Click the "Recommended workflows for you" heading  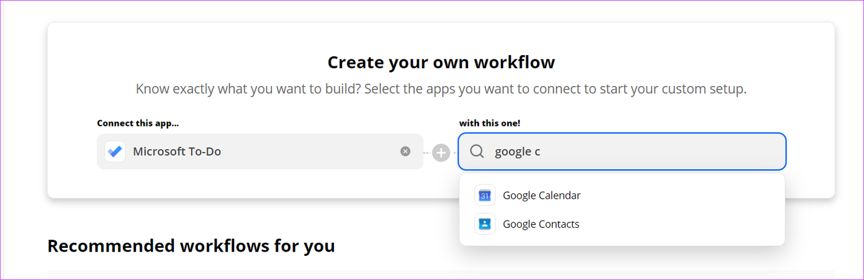point(191,246)
